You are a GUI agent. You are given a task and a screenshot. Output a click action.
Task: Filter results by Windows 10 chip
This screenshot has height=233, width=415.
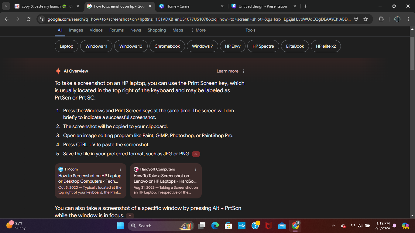(x=131, y=46)
